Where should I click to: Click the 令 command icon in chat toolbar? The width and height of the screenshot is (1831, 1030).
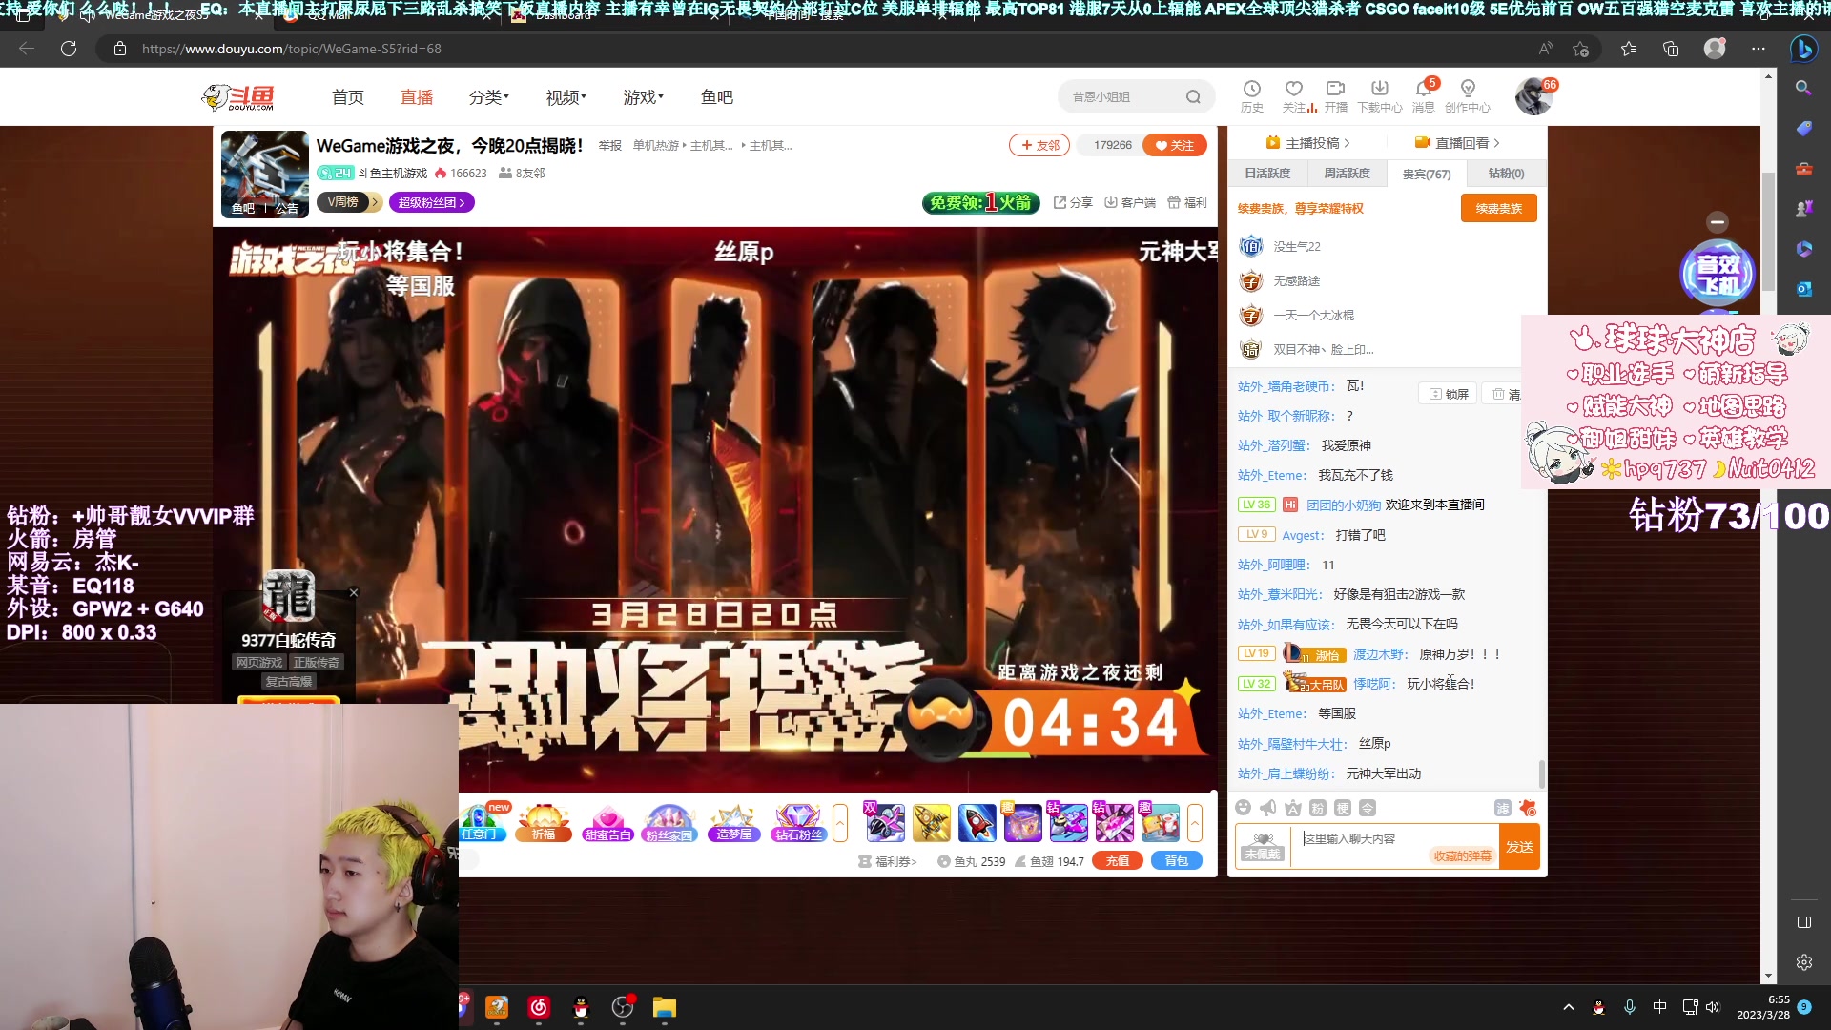(x=1367, y=808)
